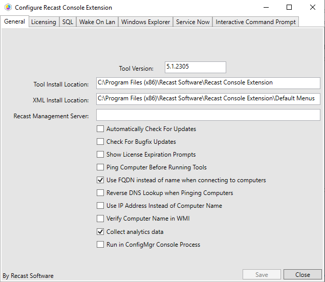Image resolution: width=325 pixels, height=282 pixels.
Task: Close window with title bar X
Action: tap(313, 8)
